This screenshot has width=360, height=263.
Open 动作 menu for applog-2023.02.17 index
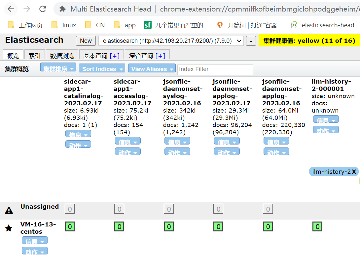227,151
